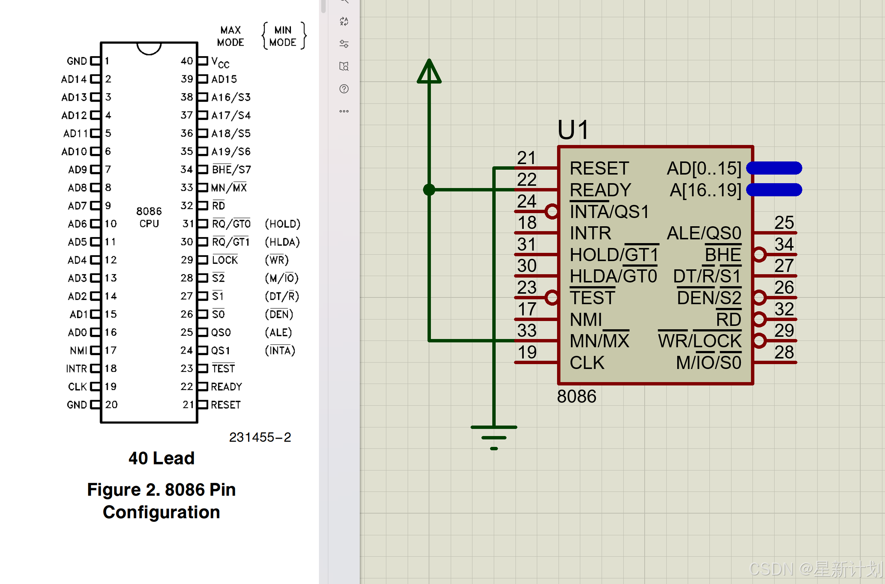Click the book search icon

(x=344, y=66)
